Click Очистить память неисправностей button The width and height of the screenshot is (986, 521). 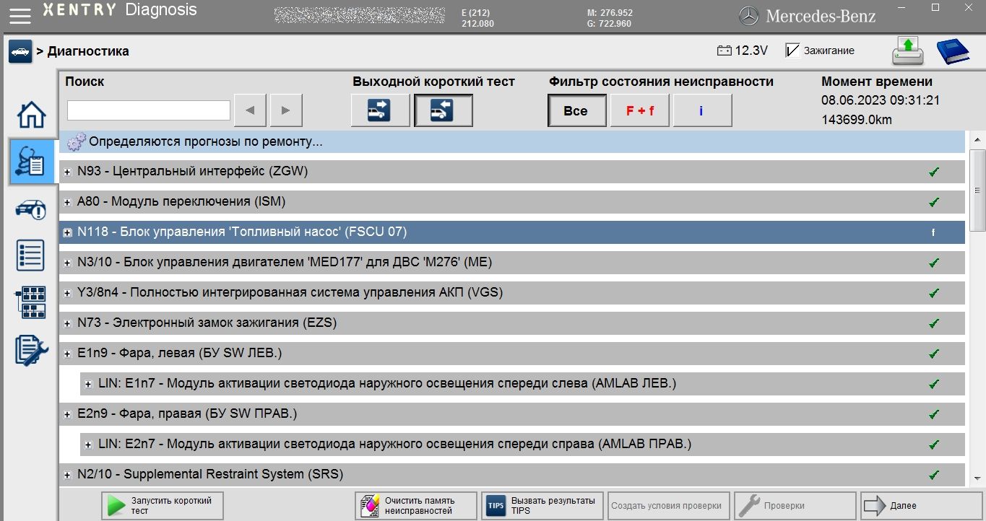(x=416, y=506)
